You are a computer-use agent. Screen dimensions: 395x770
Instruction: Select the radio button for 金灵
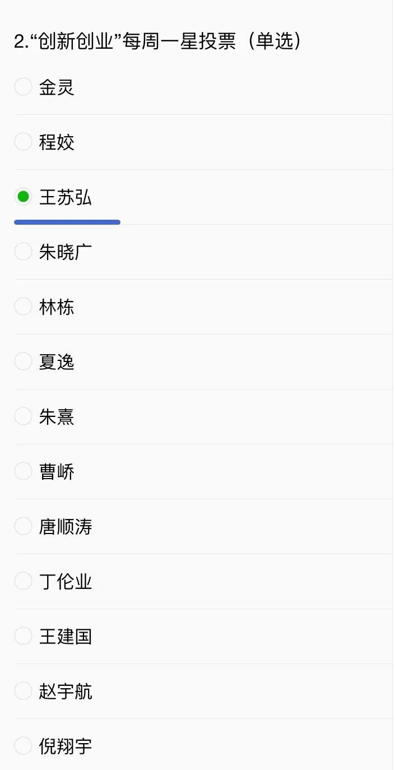(23, 87)
